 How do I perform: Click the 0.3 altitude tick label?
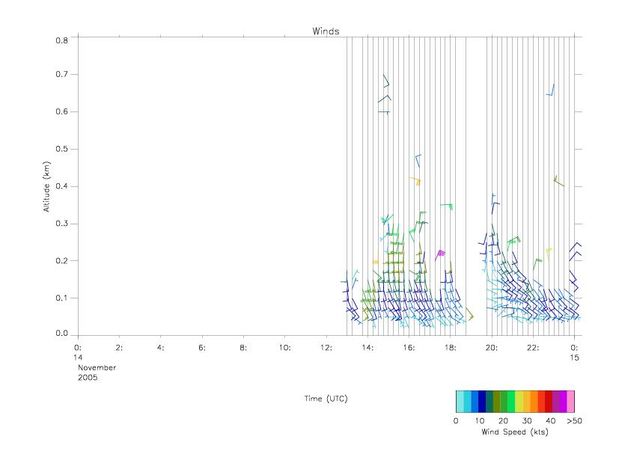click(61, 224)
